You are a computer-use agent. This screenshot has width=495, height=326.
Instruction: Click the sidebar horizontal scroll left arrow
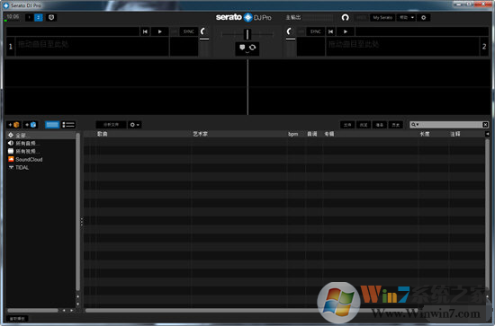(64, 311)
